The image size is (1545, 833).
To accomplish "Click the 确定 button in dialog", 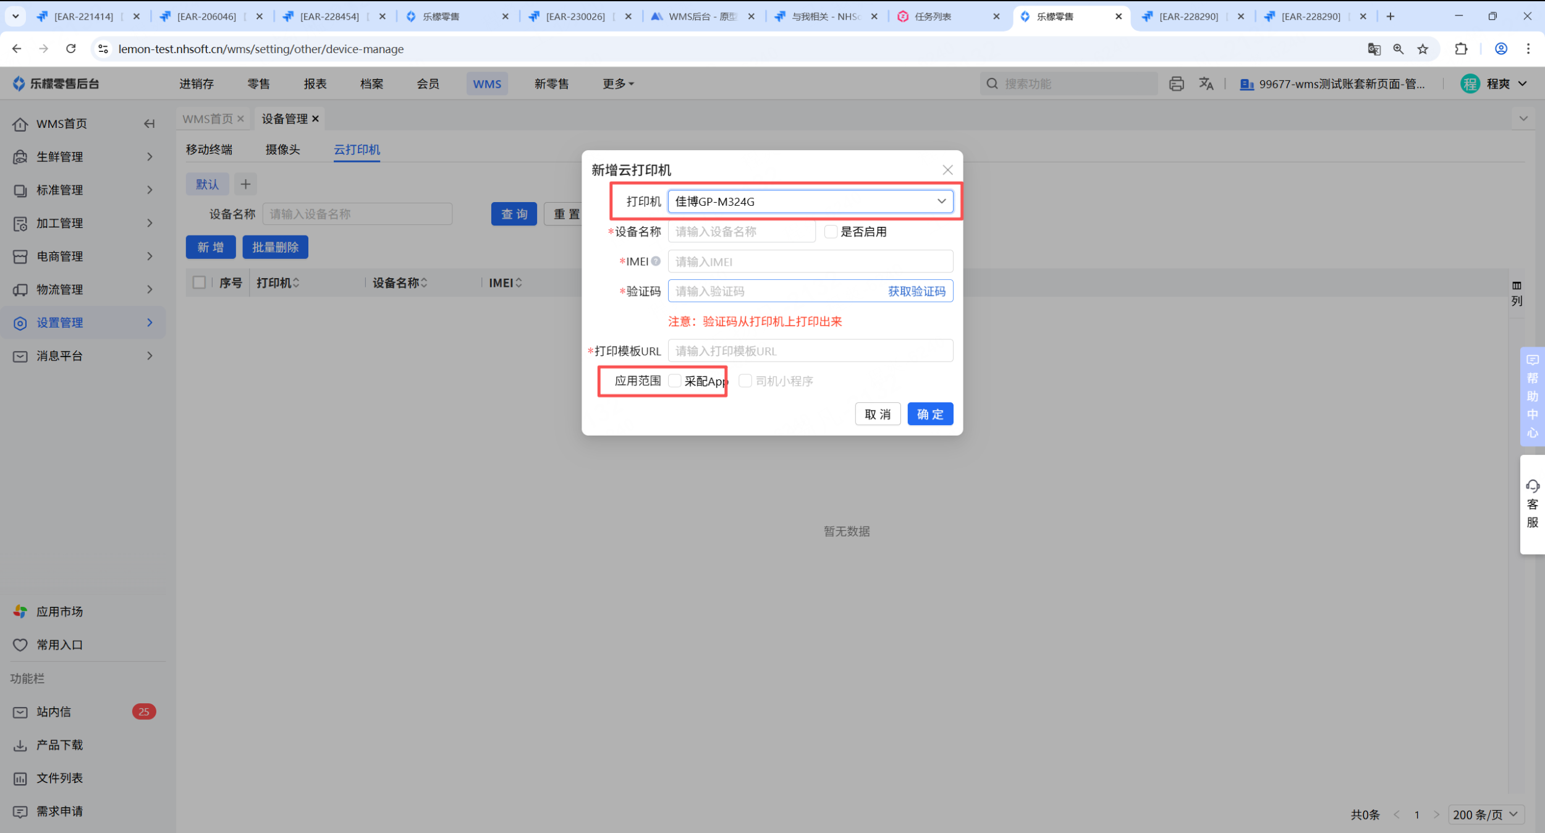I will pos(929,414).
